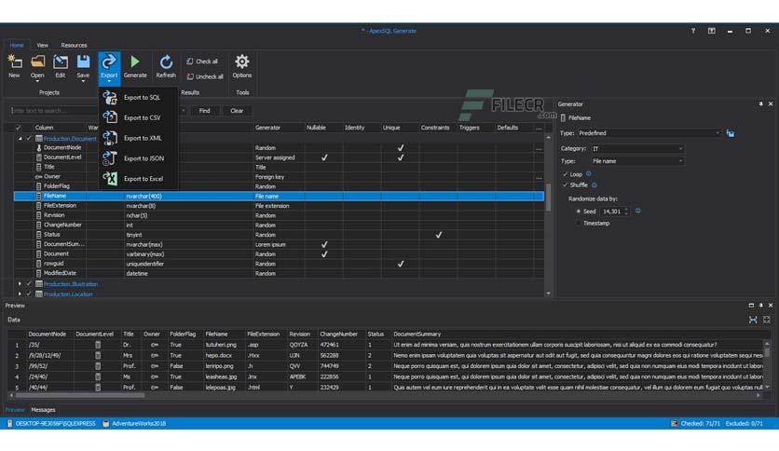Click the info icon beside Seed value
The height and width of the screenshot is (451, 779).
coord(638,212)
